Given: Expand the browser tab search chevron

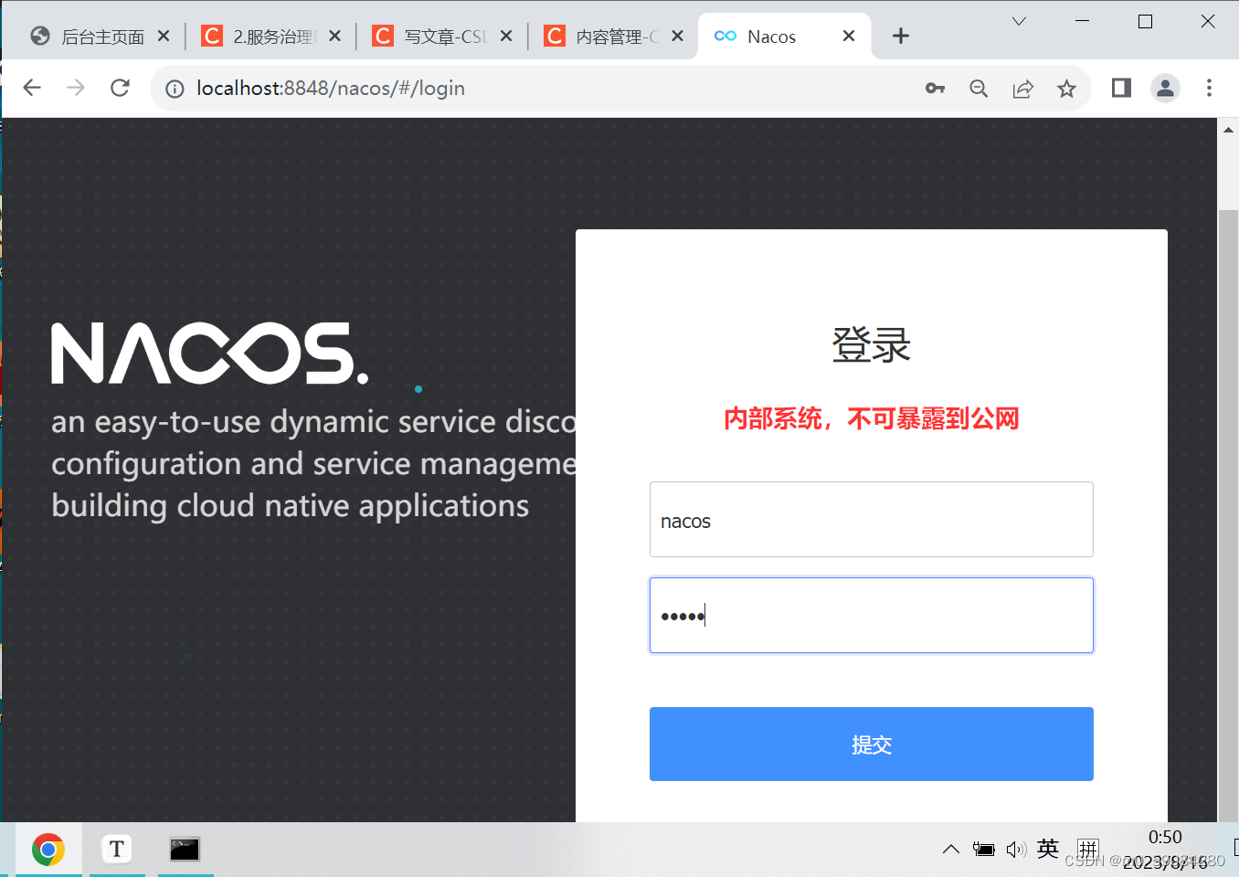Looking at the screenshot, I should tap(1018, 20).
